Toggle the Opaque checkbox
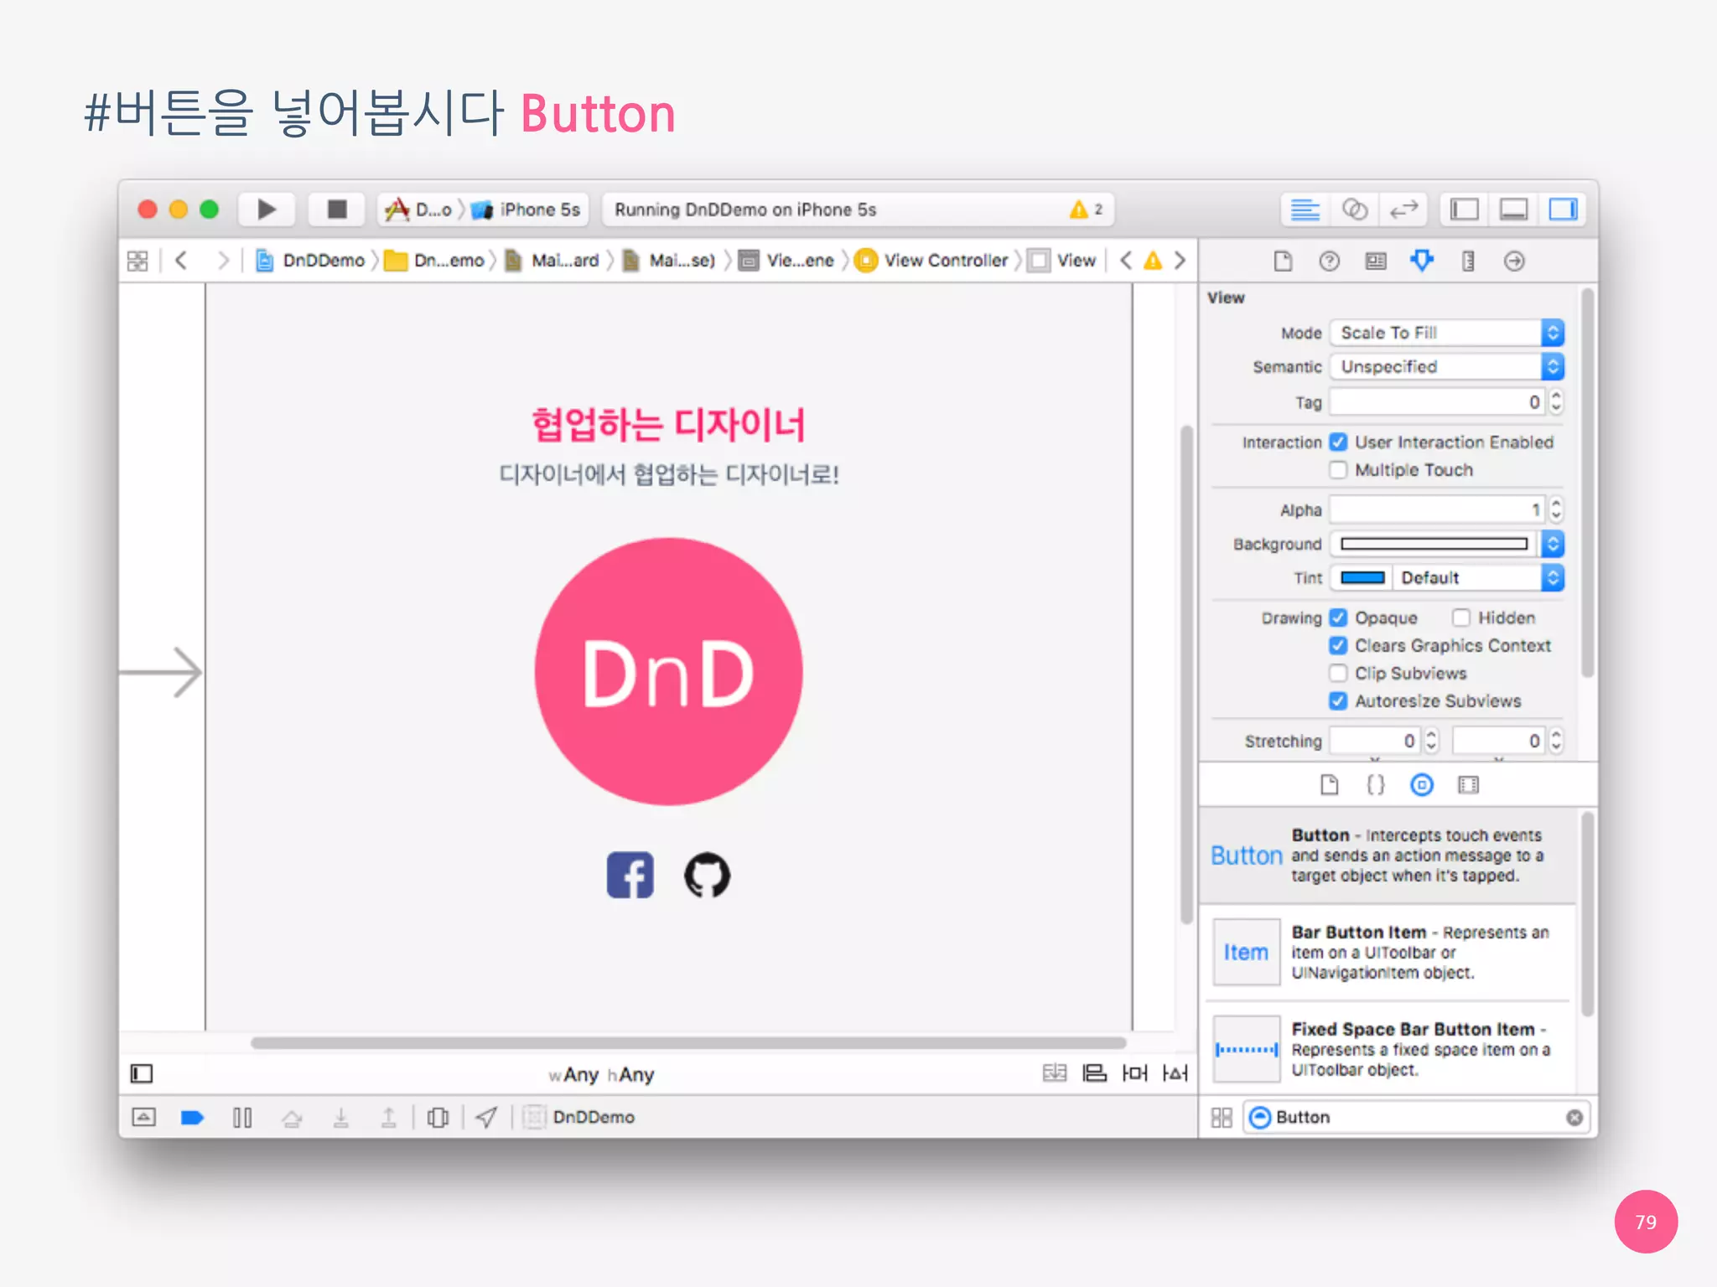Image resolution: width=1717 pixels, height=1287 pixels. pos(1338,618)
